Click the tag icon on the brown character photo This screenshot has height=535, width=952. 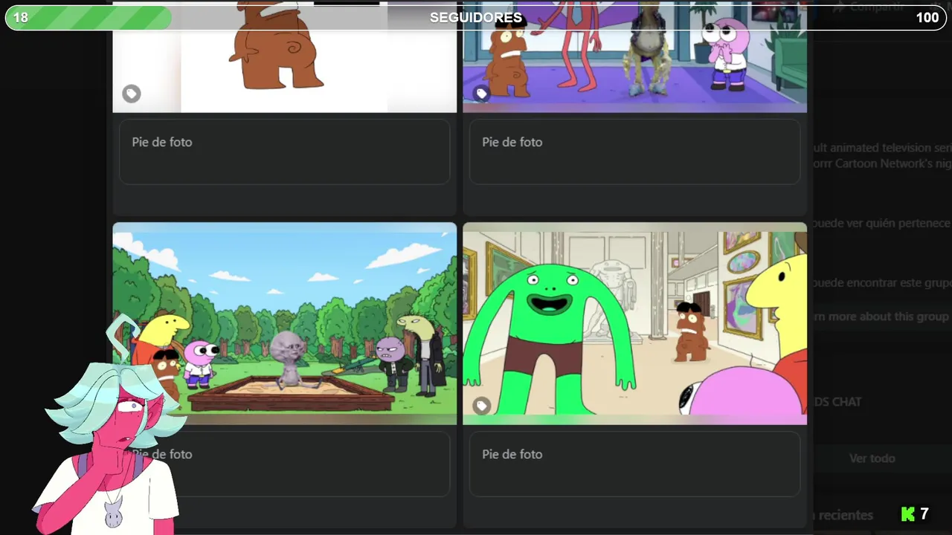coord(132,94)
